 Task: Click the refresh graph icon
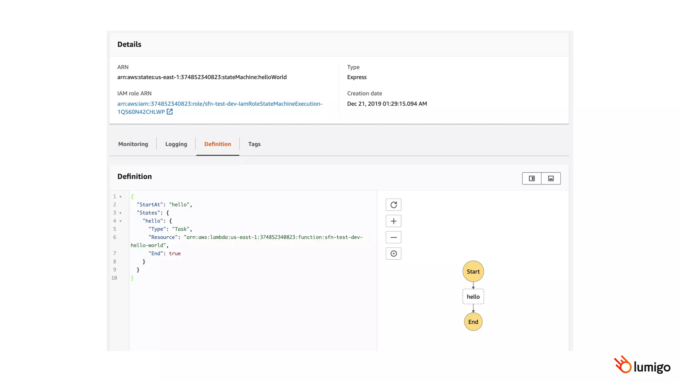pos(393,205)
